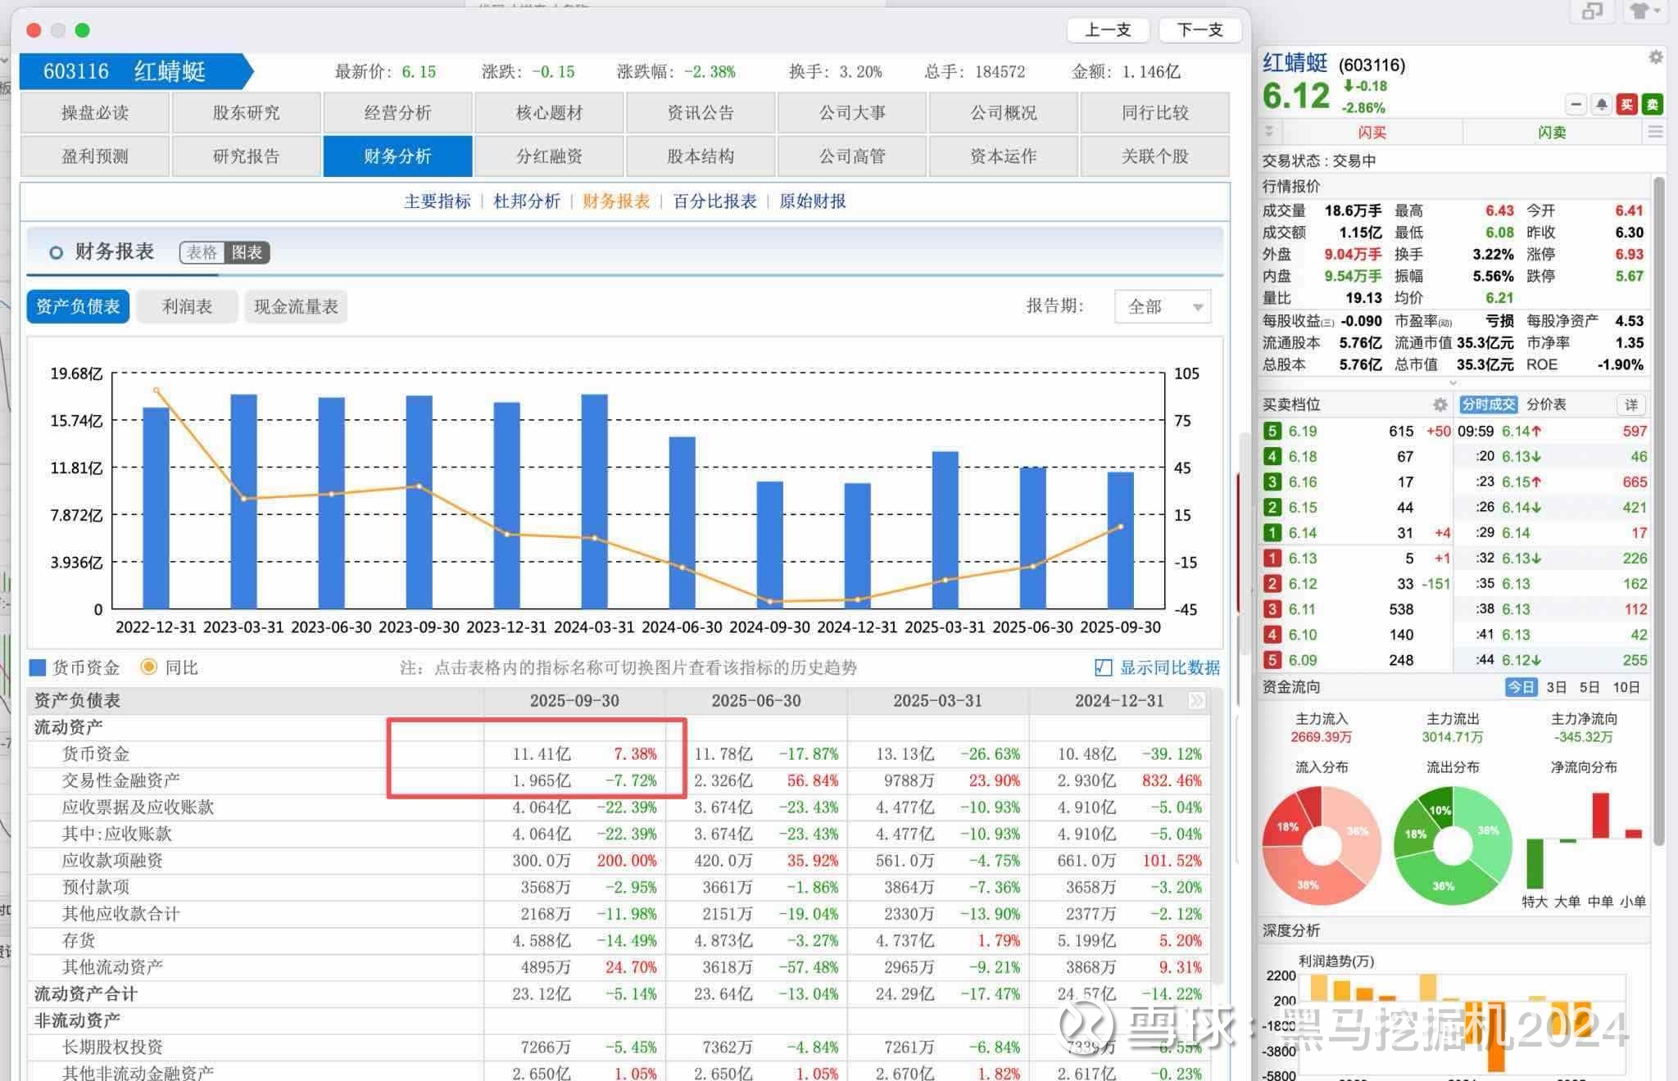Expand the quote details chevron below ROE
1678x1081 pixels.
tap(1454, 382)
